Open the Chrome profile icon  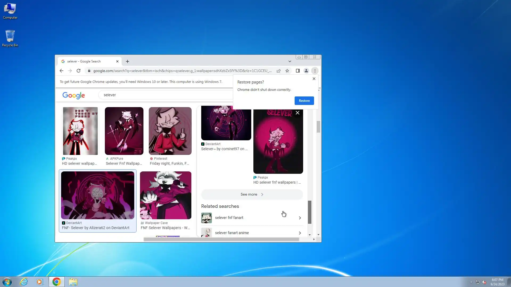306,71
